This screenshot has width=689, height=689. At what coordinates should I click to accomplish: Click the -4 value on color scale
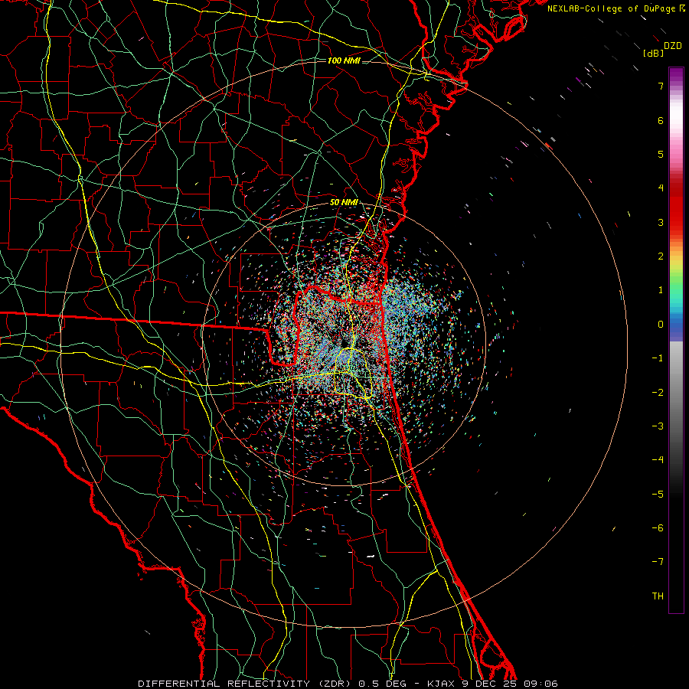click(658, 460)
